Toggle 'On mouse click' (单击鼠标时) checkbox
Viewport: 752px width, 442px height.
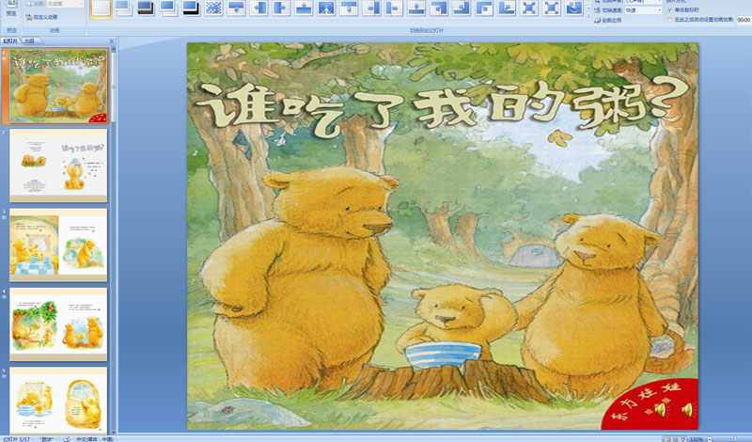click(x=670, y=10)
